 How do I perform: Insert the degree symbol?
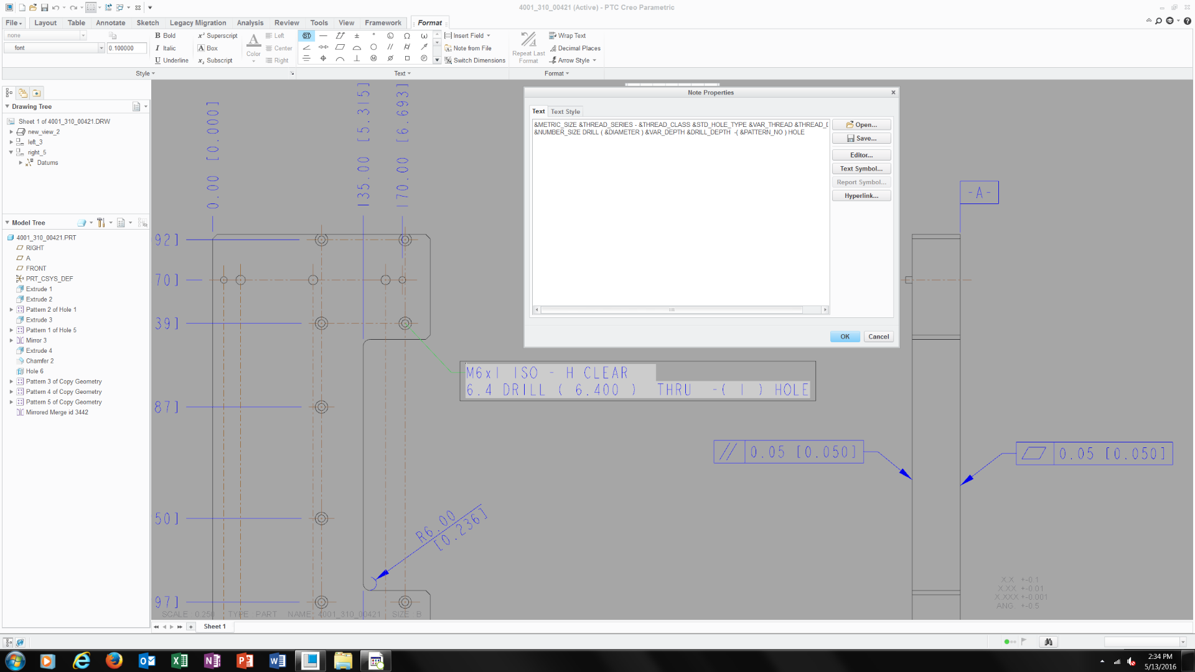(x=373, y=35)
